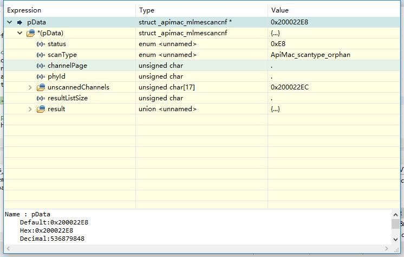Collapse the pData expression row
The image size is (404, 257).
[x=10, y=22]
